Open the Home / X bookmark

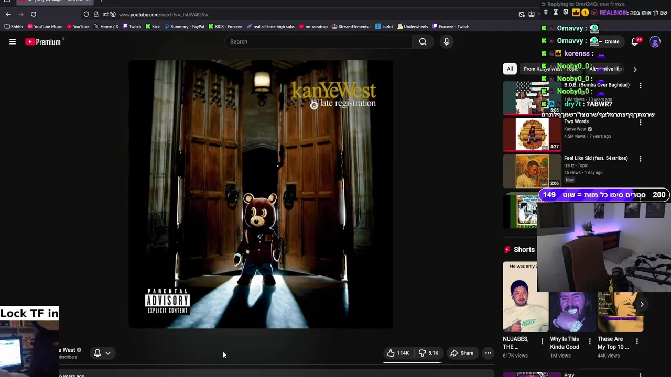(x=106, y=27)
